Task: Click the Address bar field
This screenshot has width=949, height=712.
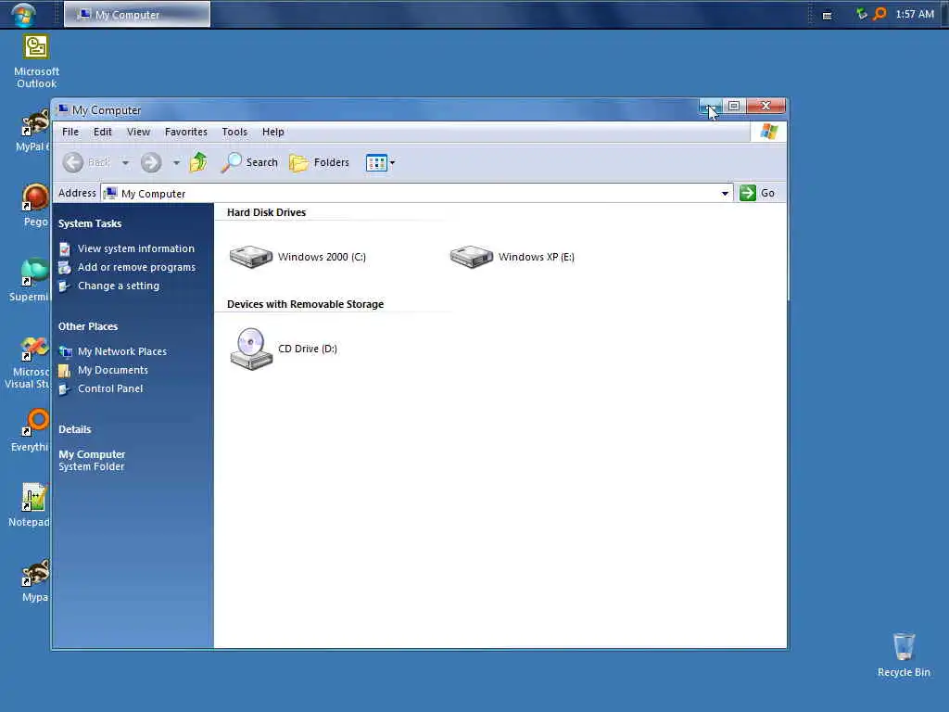Action: coord(417,193)
